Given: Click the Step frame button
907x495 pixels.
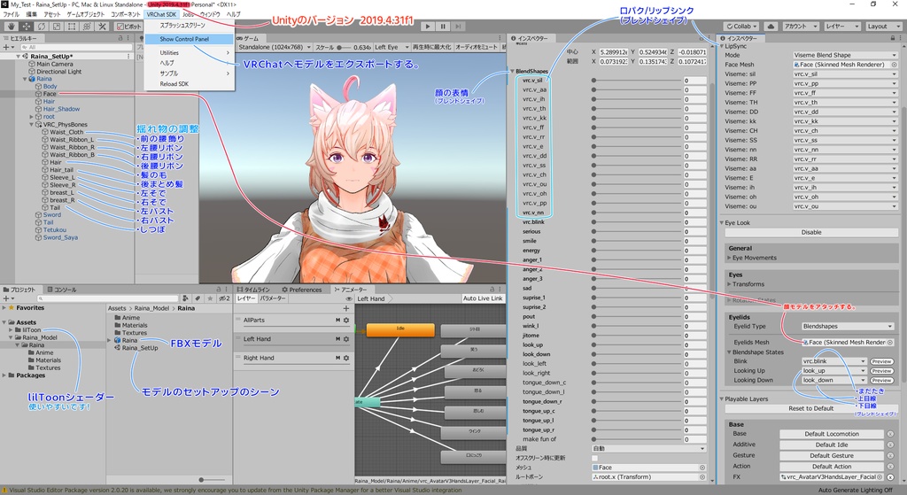Looking at the screenshot, I should pyautogui.click(x=458, y=26).
